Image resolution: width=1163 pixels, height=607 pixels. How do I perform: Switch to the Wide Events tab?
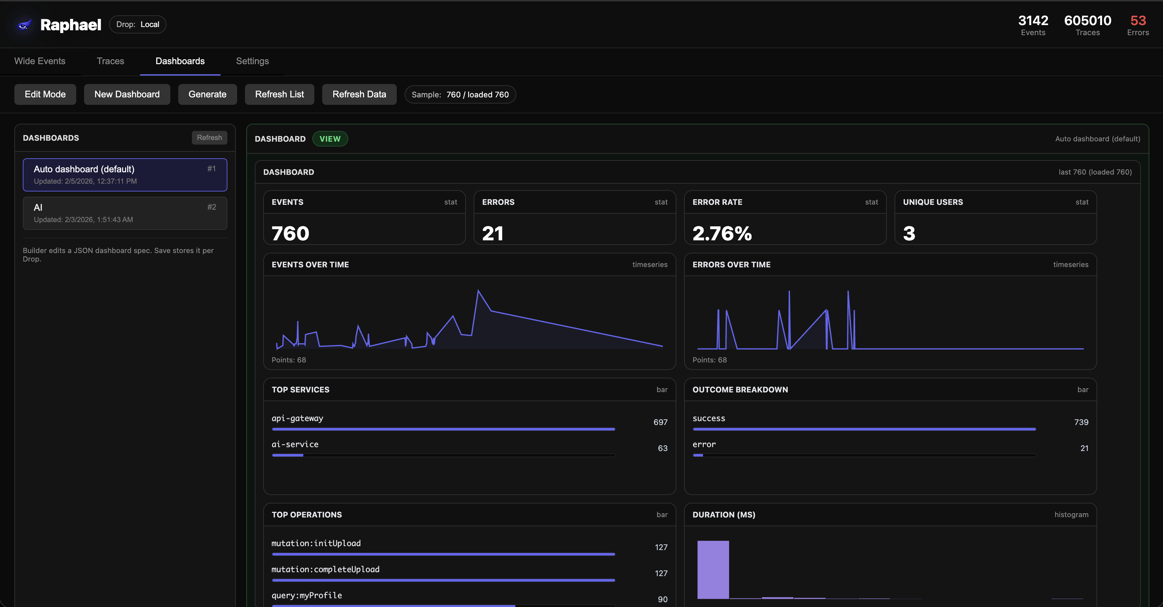point(39,61)
